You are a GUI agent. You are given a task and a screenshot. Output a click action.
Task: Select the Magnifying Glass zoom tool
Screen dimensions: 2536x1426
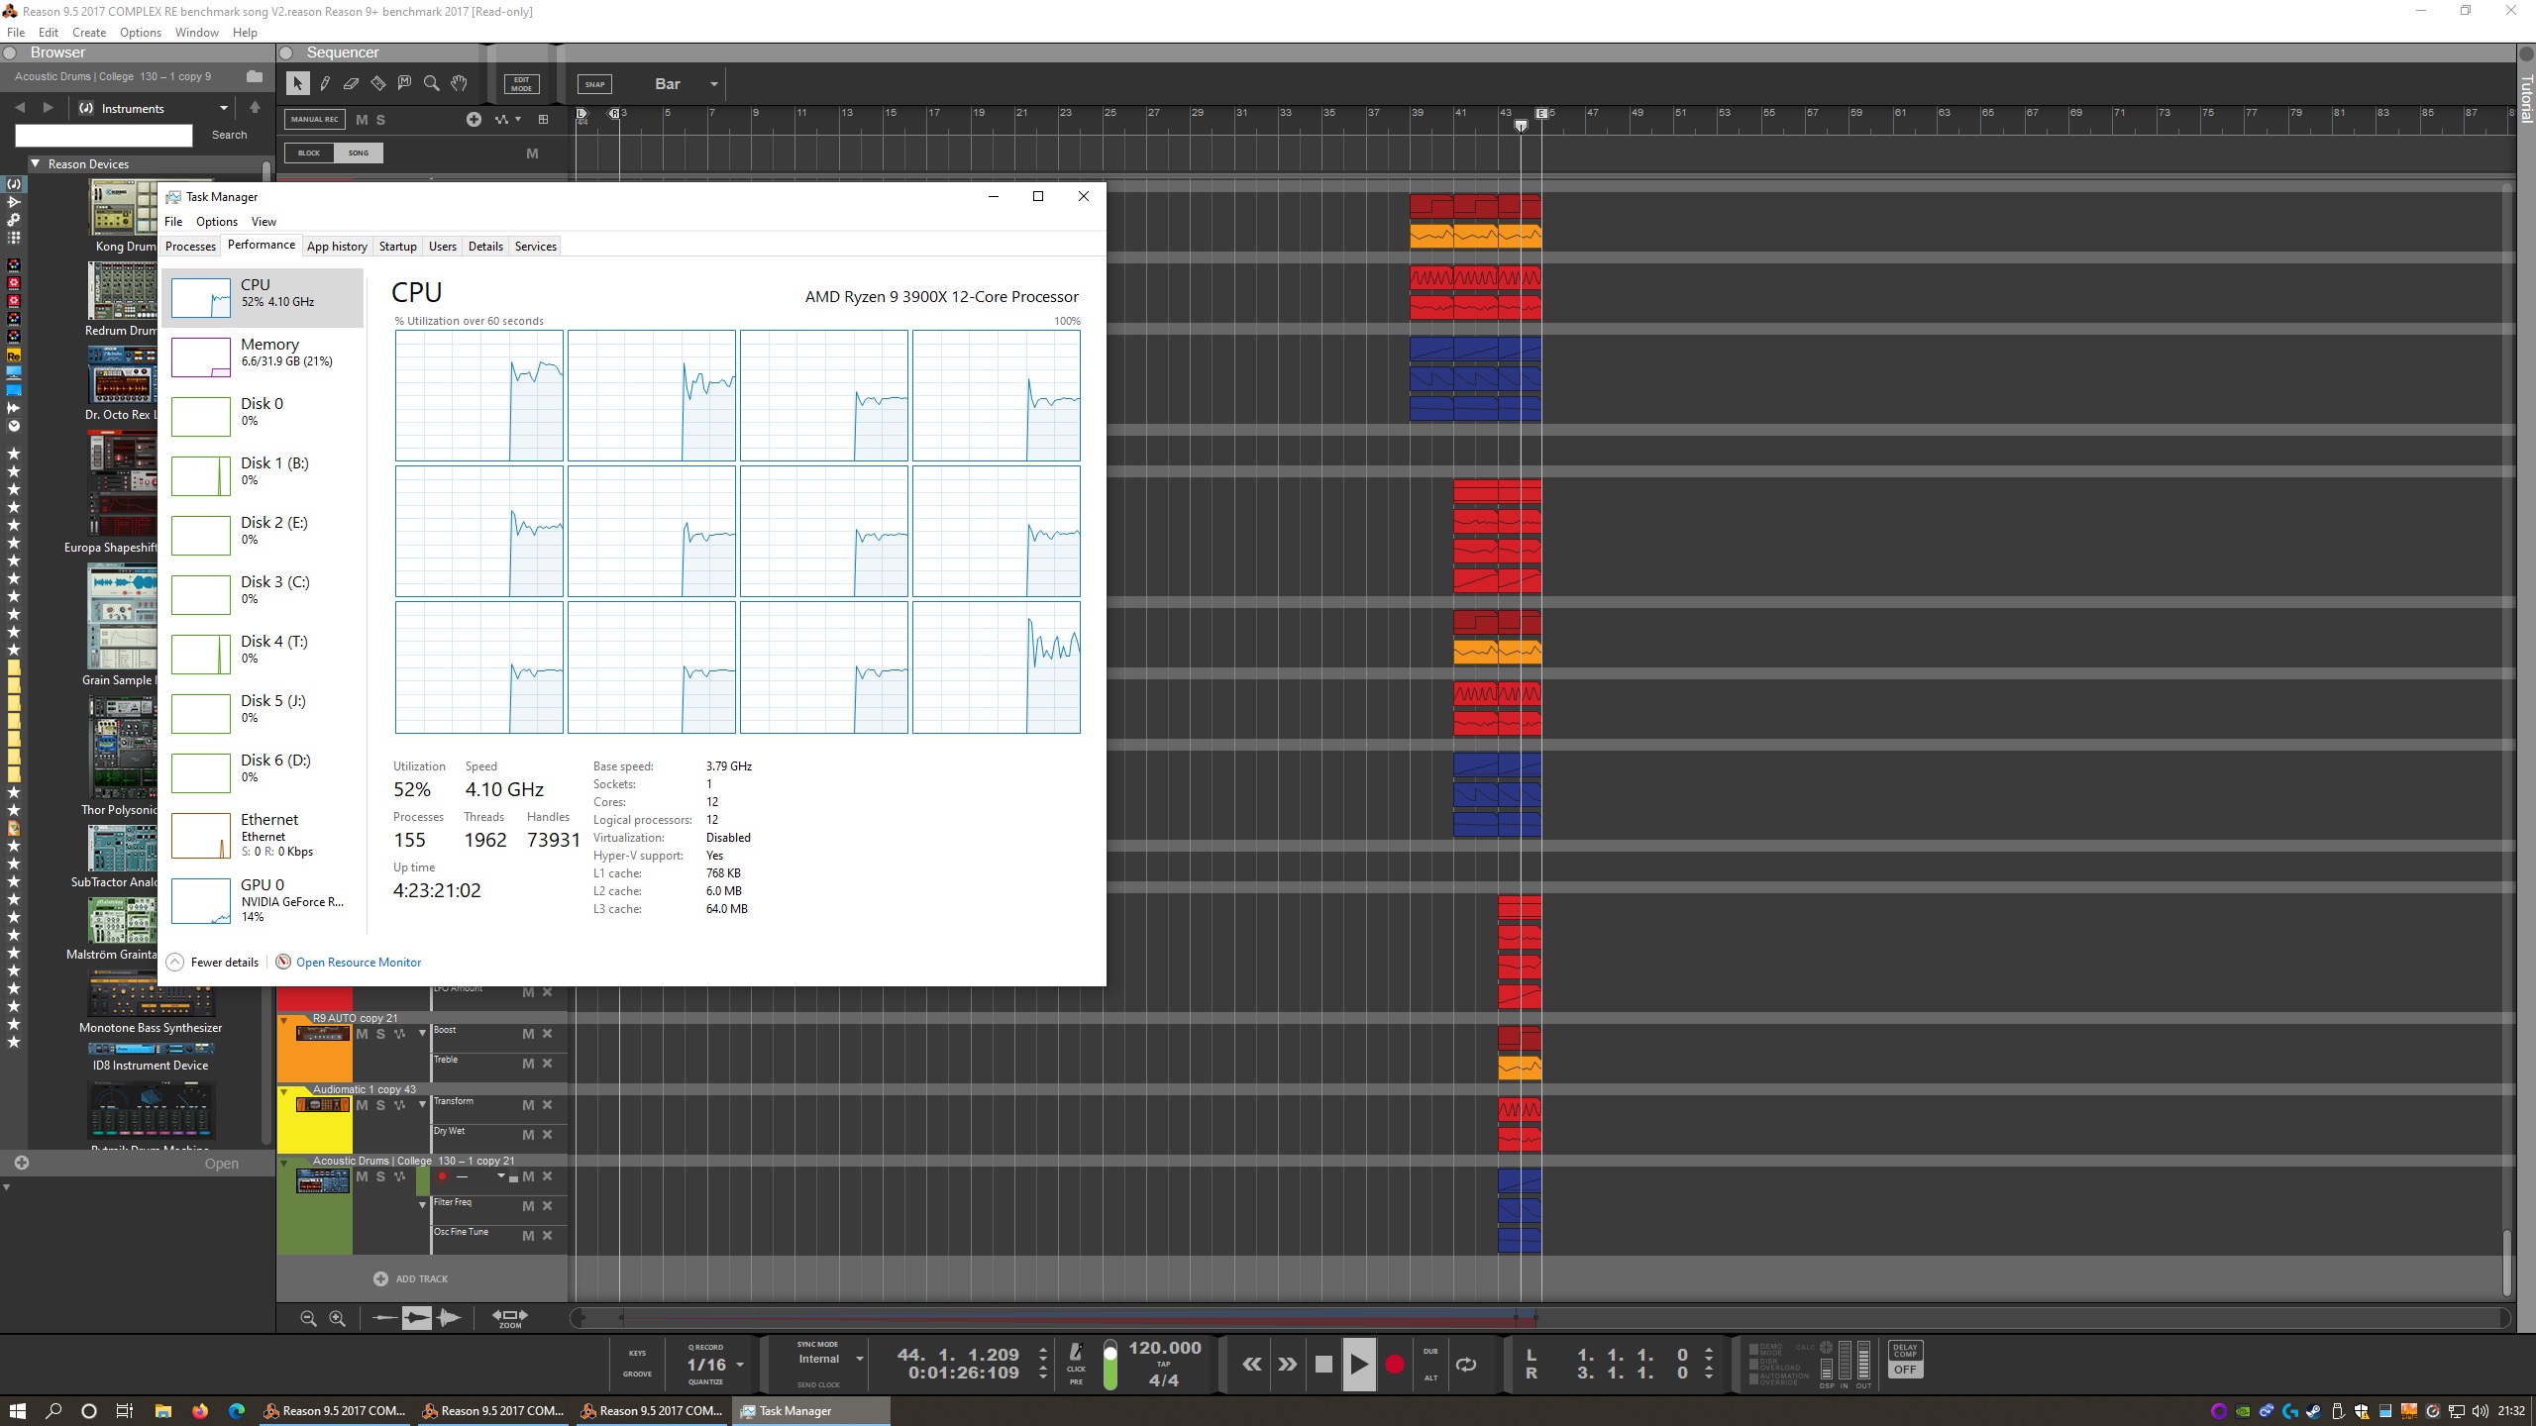point(431,84)
